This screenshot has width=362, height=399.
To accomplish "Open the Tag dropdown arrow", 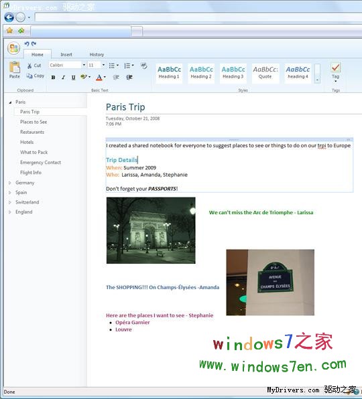I will [335, 81].
